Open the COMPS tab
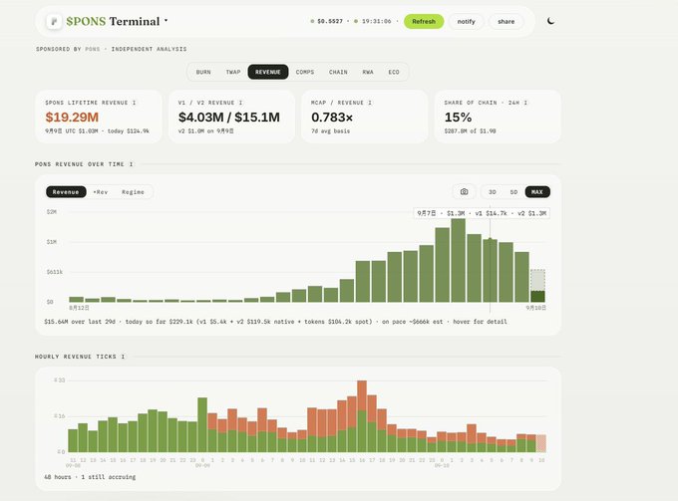The image size is (678, 501). click(x=305, y=72)
